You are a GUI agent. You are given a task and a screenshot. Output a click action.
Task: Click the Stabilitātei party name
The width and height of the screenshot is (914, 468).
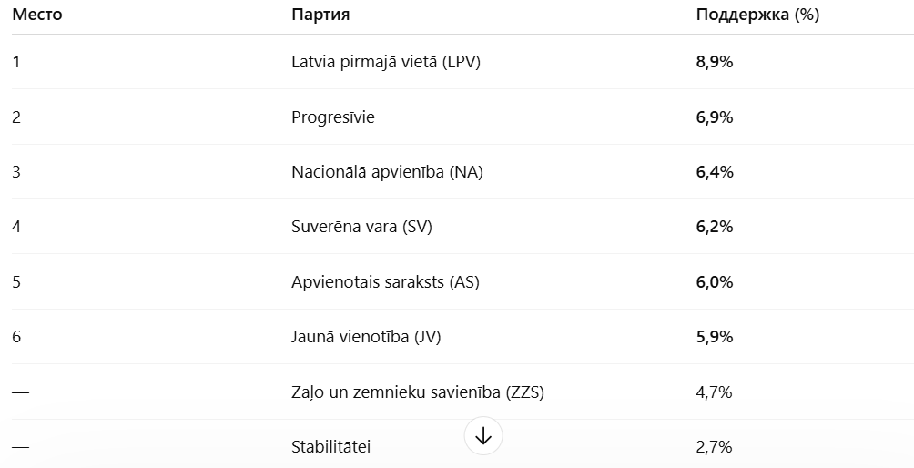(x=331, y=447)
